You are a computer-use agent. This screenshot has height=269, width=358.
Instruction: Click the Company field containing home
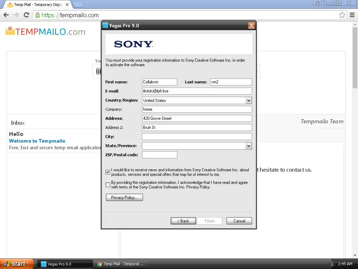coord(197,109)
